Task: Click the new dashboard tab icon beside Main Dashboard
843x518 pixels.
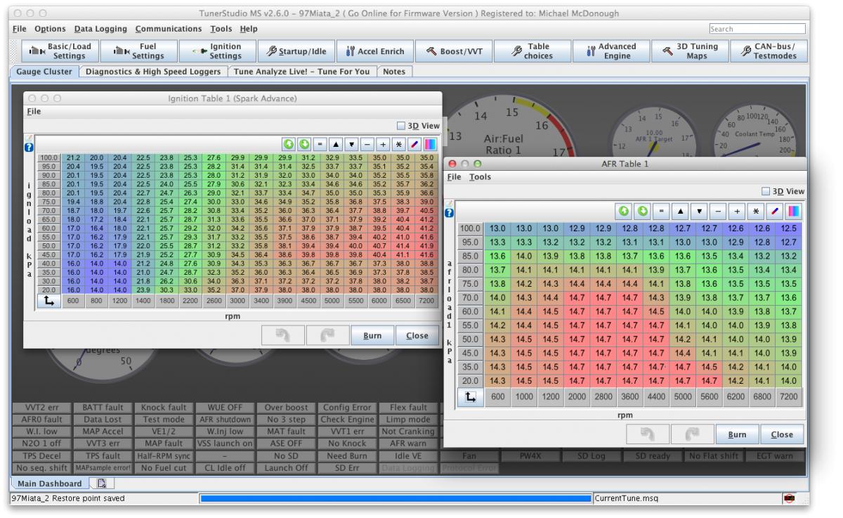Action: coord(101,484)
